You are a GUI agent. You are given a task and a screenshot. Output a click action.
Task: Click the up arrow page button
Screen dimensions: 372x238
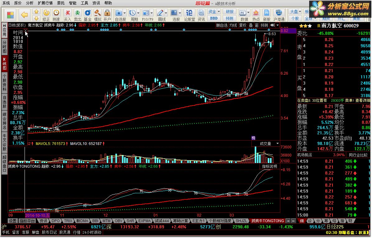[36, 12]
